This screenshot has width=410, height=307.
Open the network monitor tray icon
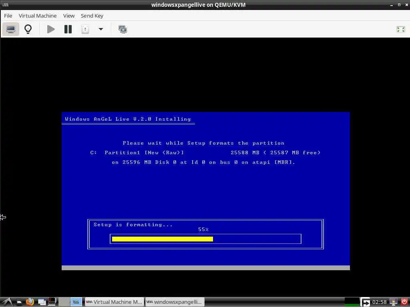393,302
